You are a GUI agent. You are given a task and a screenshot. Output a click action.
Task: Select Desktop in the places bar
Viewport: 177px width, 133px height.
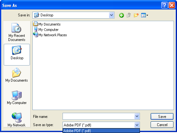pyautogui.click(x=17, y=55)
